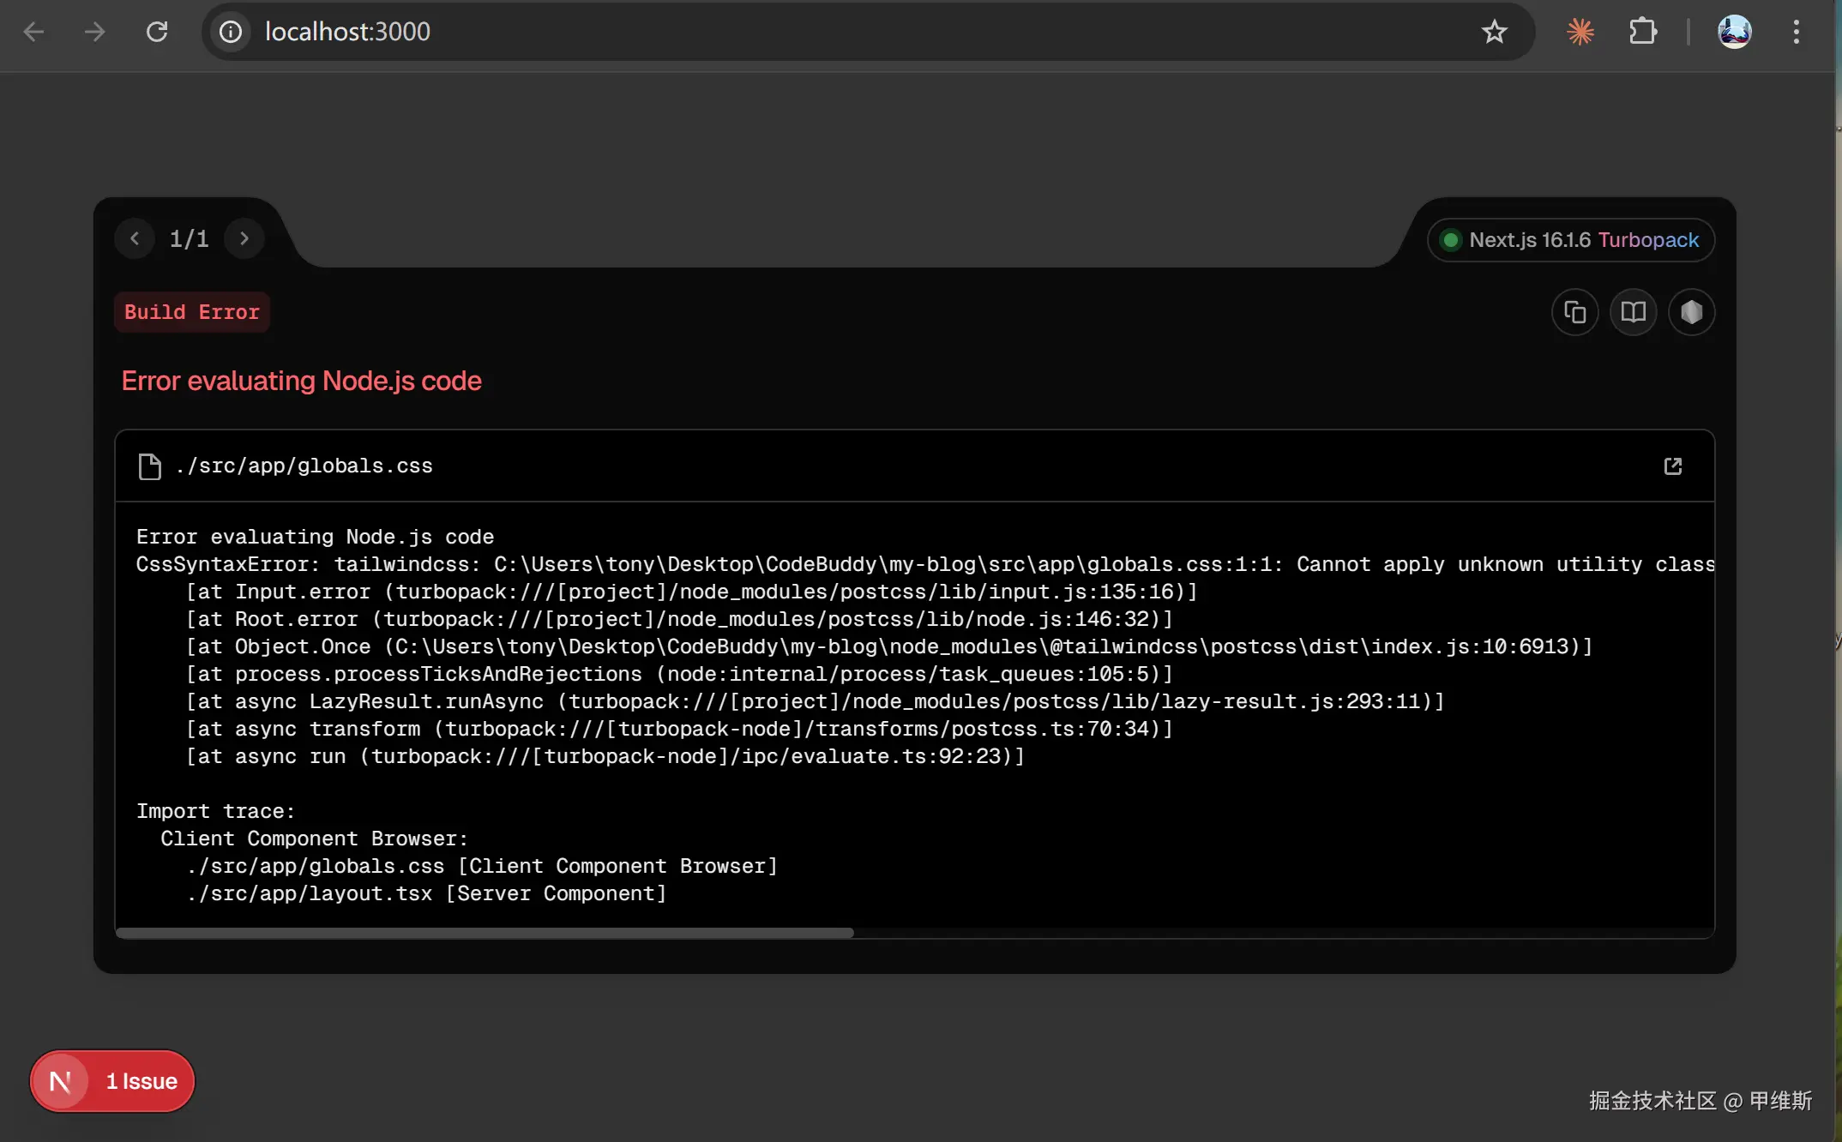Go to the next error chevron

pyautogui.click(x=244, y=238)
